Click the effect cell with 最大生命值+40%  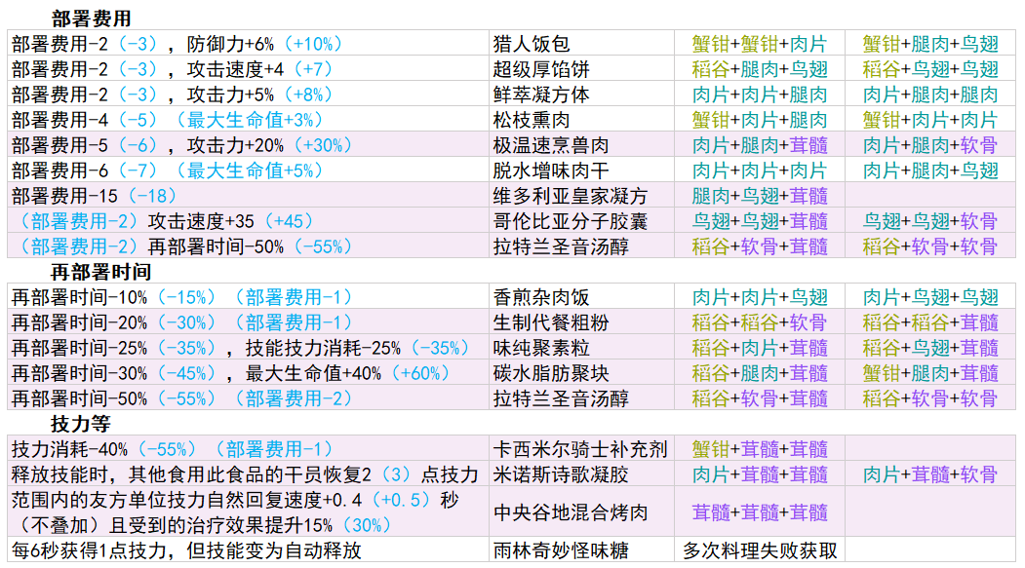[x=248, y=373]
